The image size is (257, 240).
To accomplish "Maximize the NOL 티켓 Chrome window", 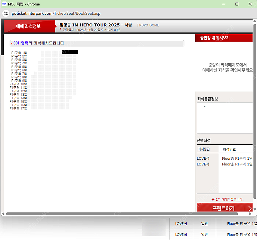I will pyautogui.click(x=237, y=4).
